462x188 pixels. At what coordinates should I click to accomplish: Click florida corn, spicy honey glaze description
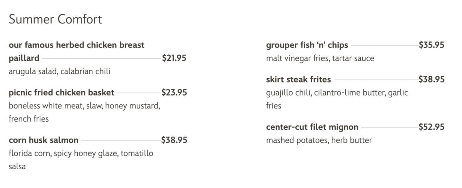click(81, 153)
